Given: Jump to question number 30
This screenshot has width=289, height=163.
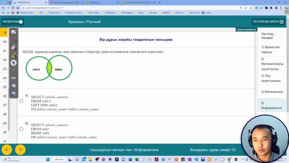Looking at the screenshot, I should coord(5,132).
